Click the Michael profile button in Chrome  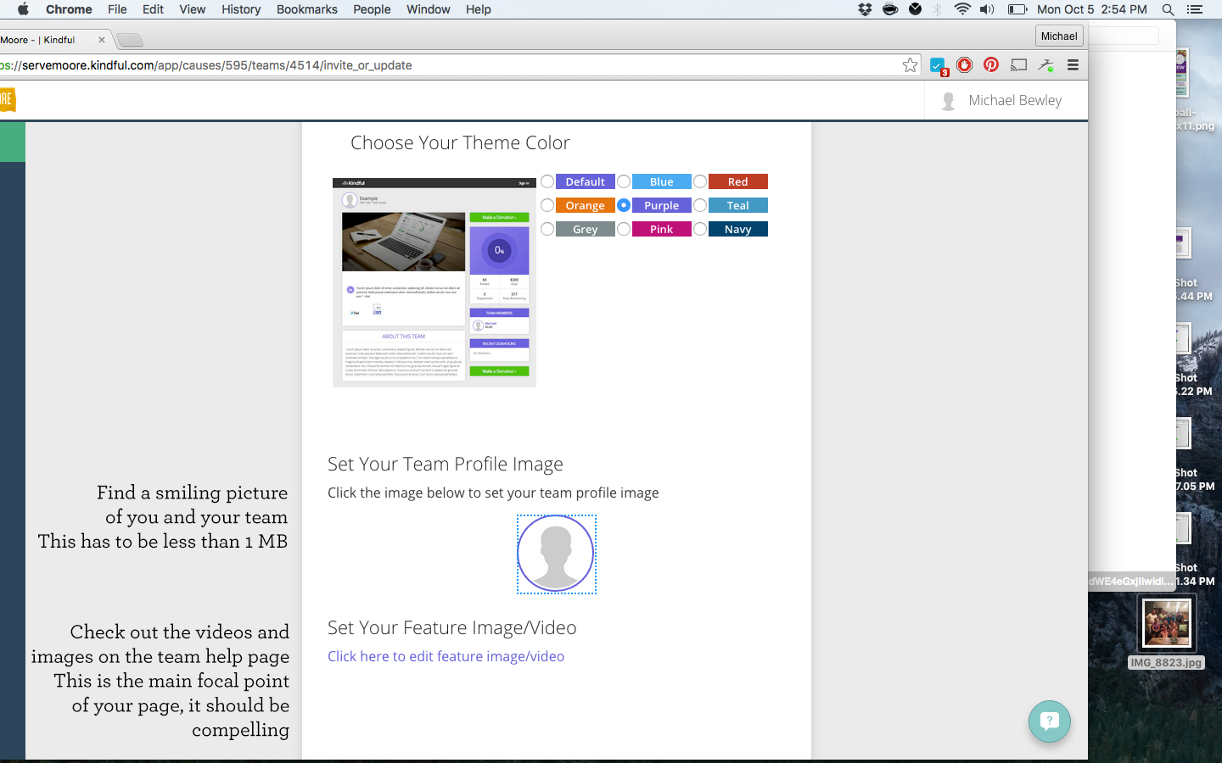[1059, 36]
